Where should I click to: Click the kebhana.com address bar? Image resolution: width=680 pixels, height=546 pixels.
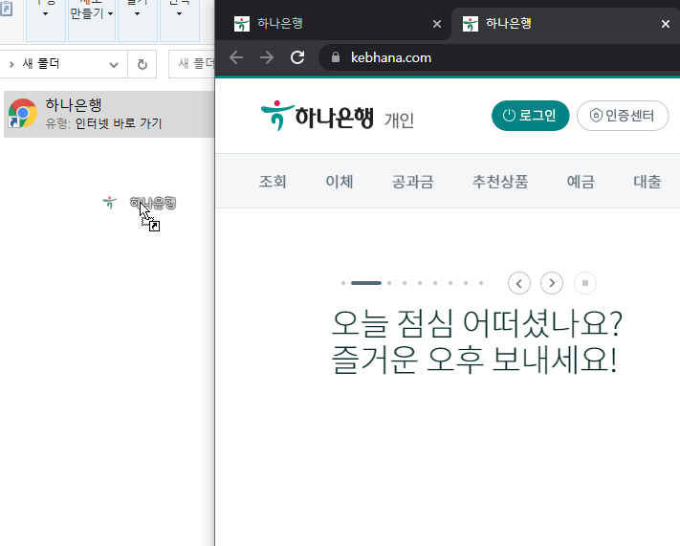(499, 57)
